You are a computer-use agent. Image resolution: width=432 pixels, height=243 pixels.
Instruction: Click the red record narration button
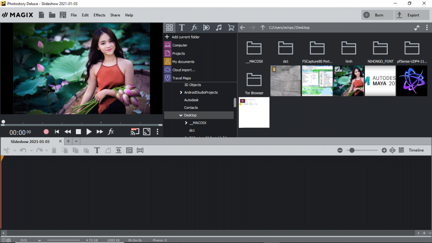46,131
